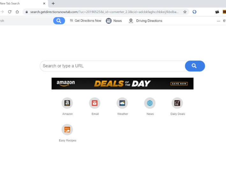This screenshot has height=176, width=226.
Task: Open the Weather shortcut icon
Action: click(x=122, y=103)
